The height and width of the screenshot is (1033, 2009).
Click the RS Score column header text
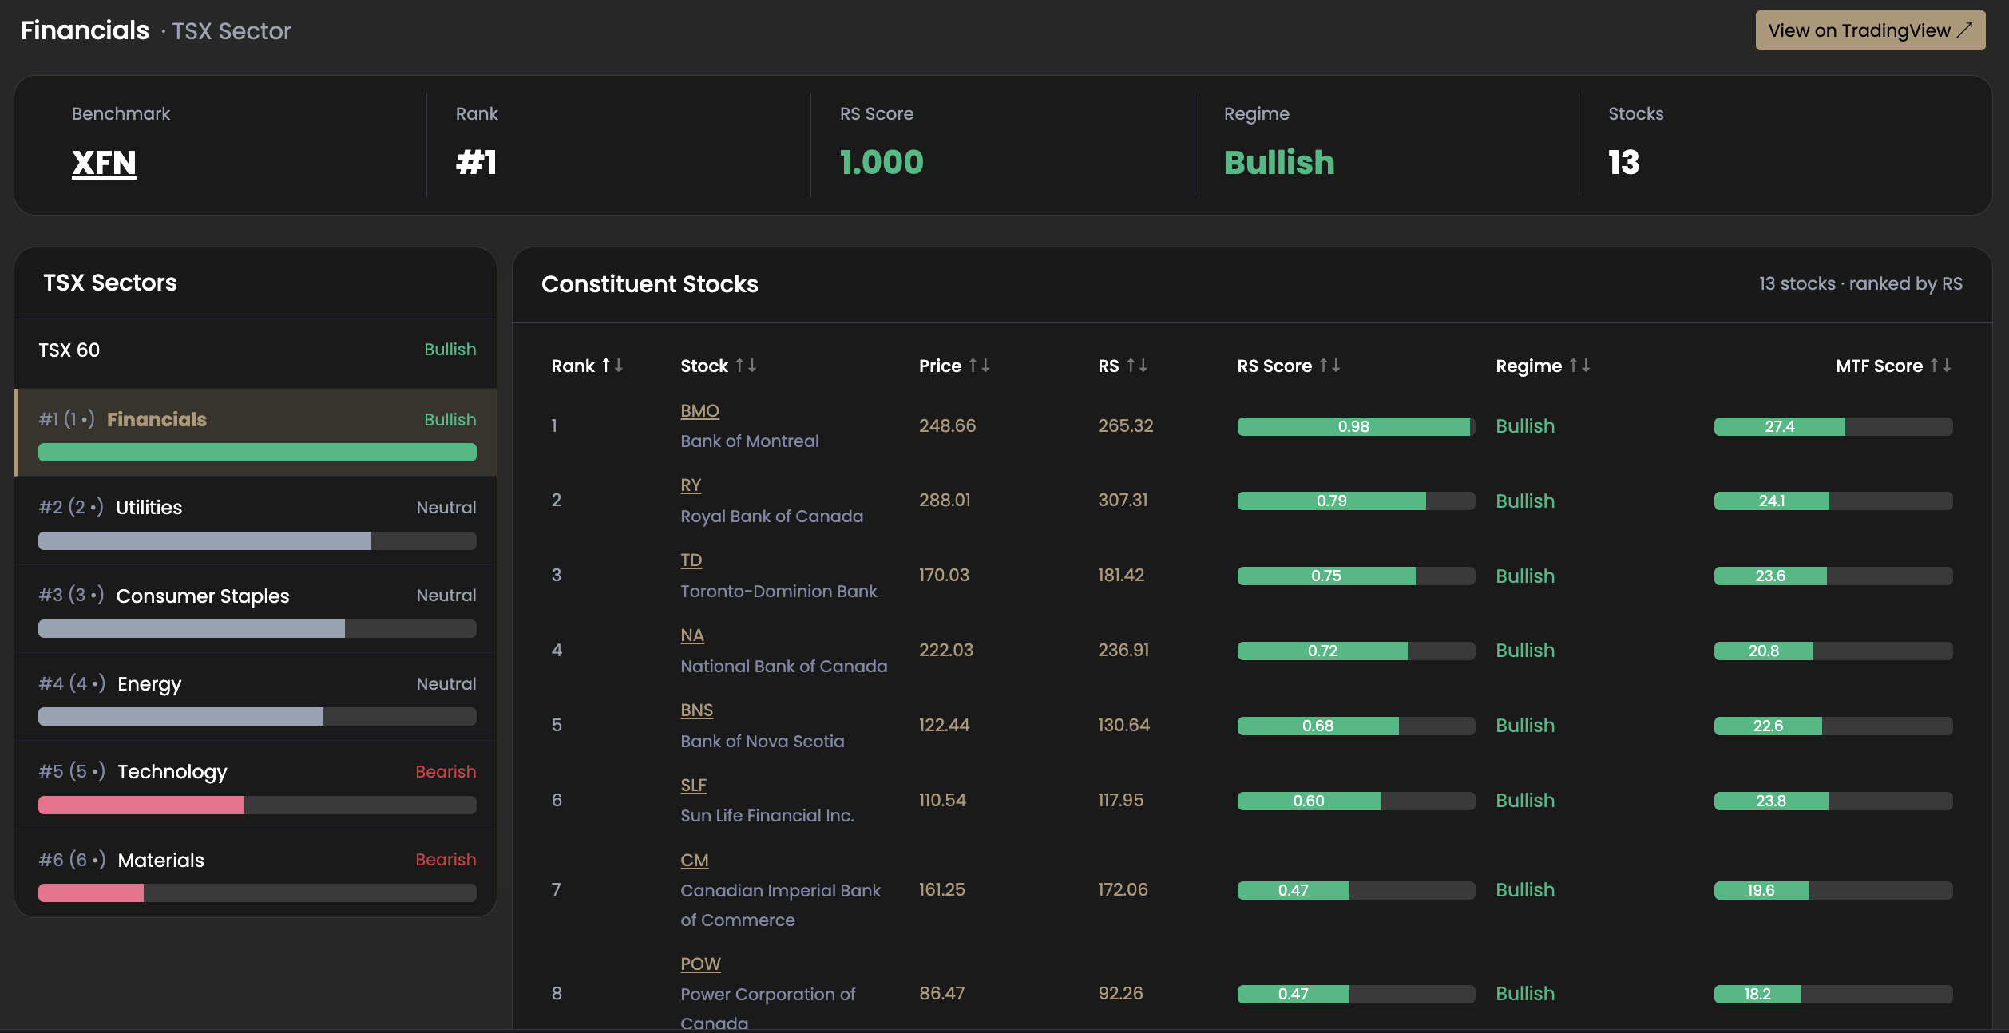pos(1274,366)
